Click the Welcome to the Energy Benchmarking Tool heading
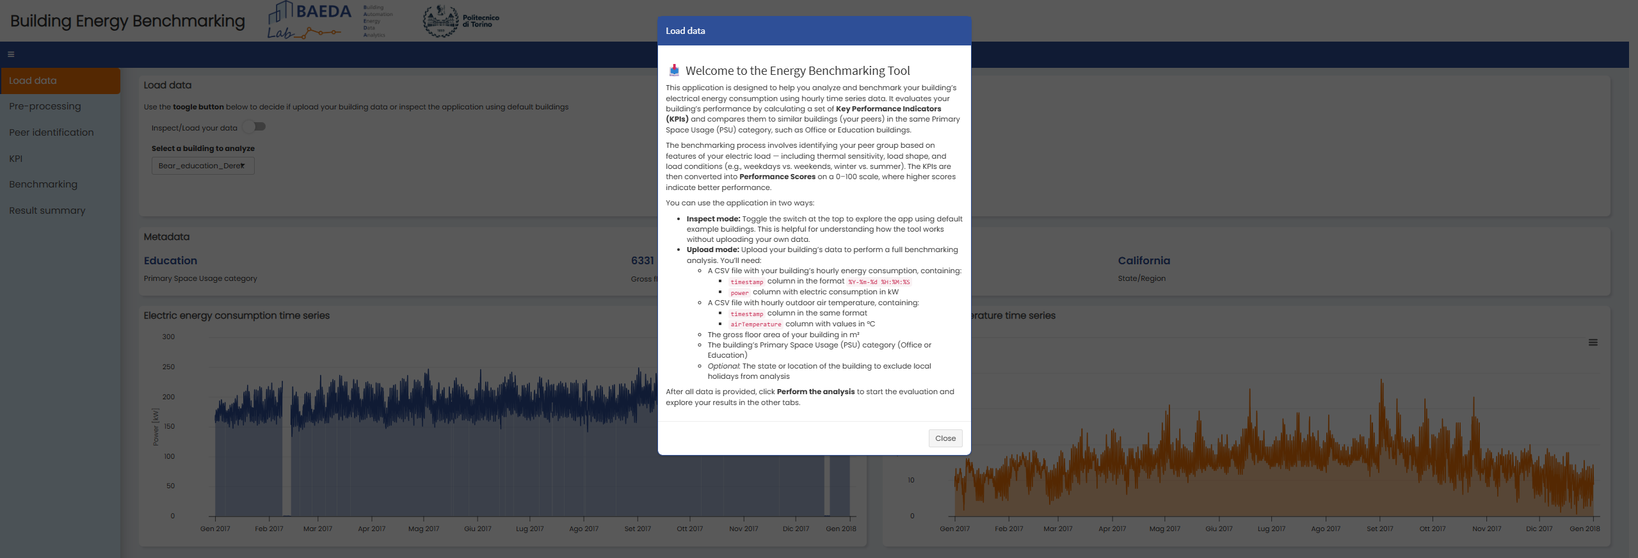Image resolution: width=1638 pixels, height=558 pixels. click(x=798, y=71)
